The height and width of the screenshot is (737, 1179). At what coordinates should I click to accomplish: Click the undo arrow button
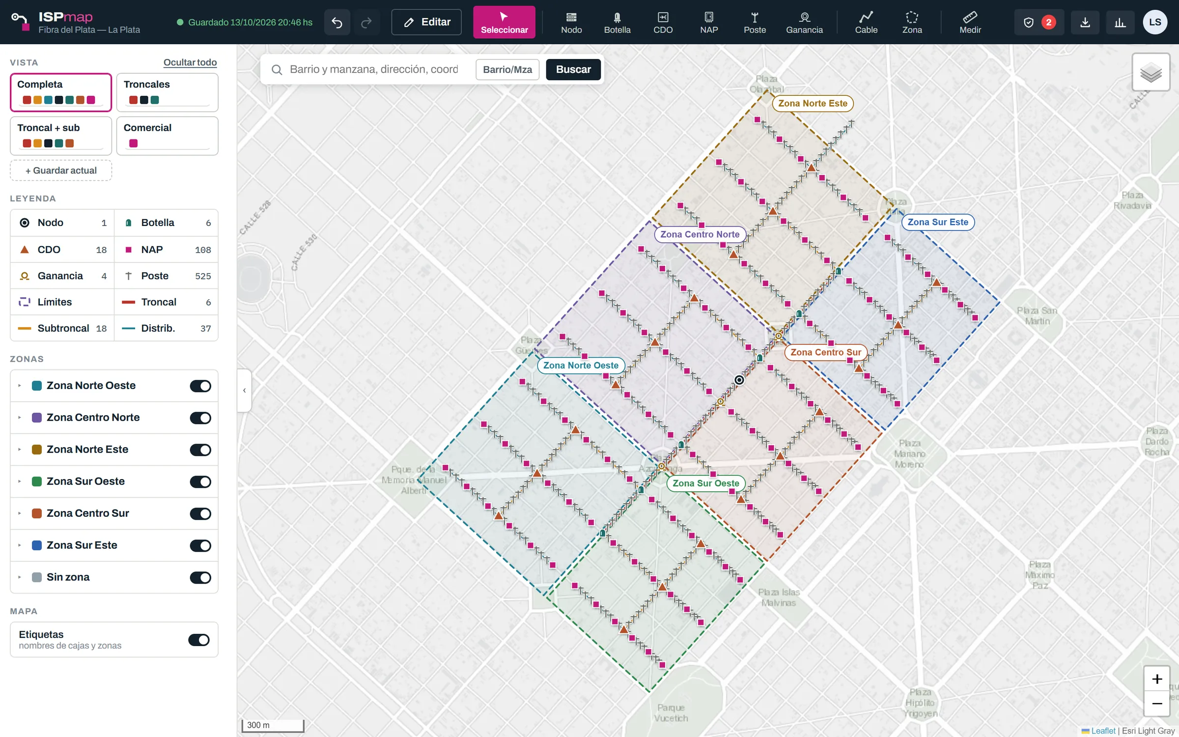[x=337, y=22]
